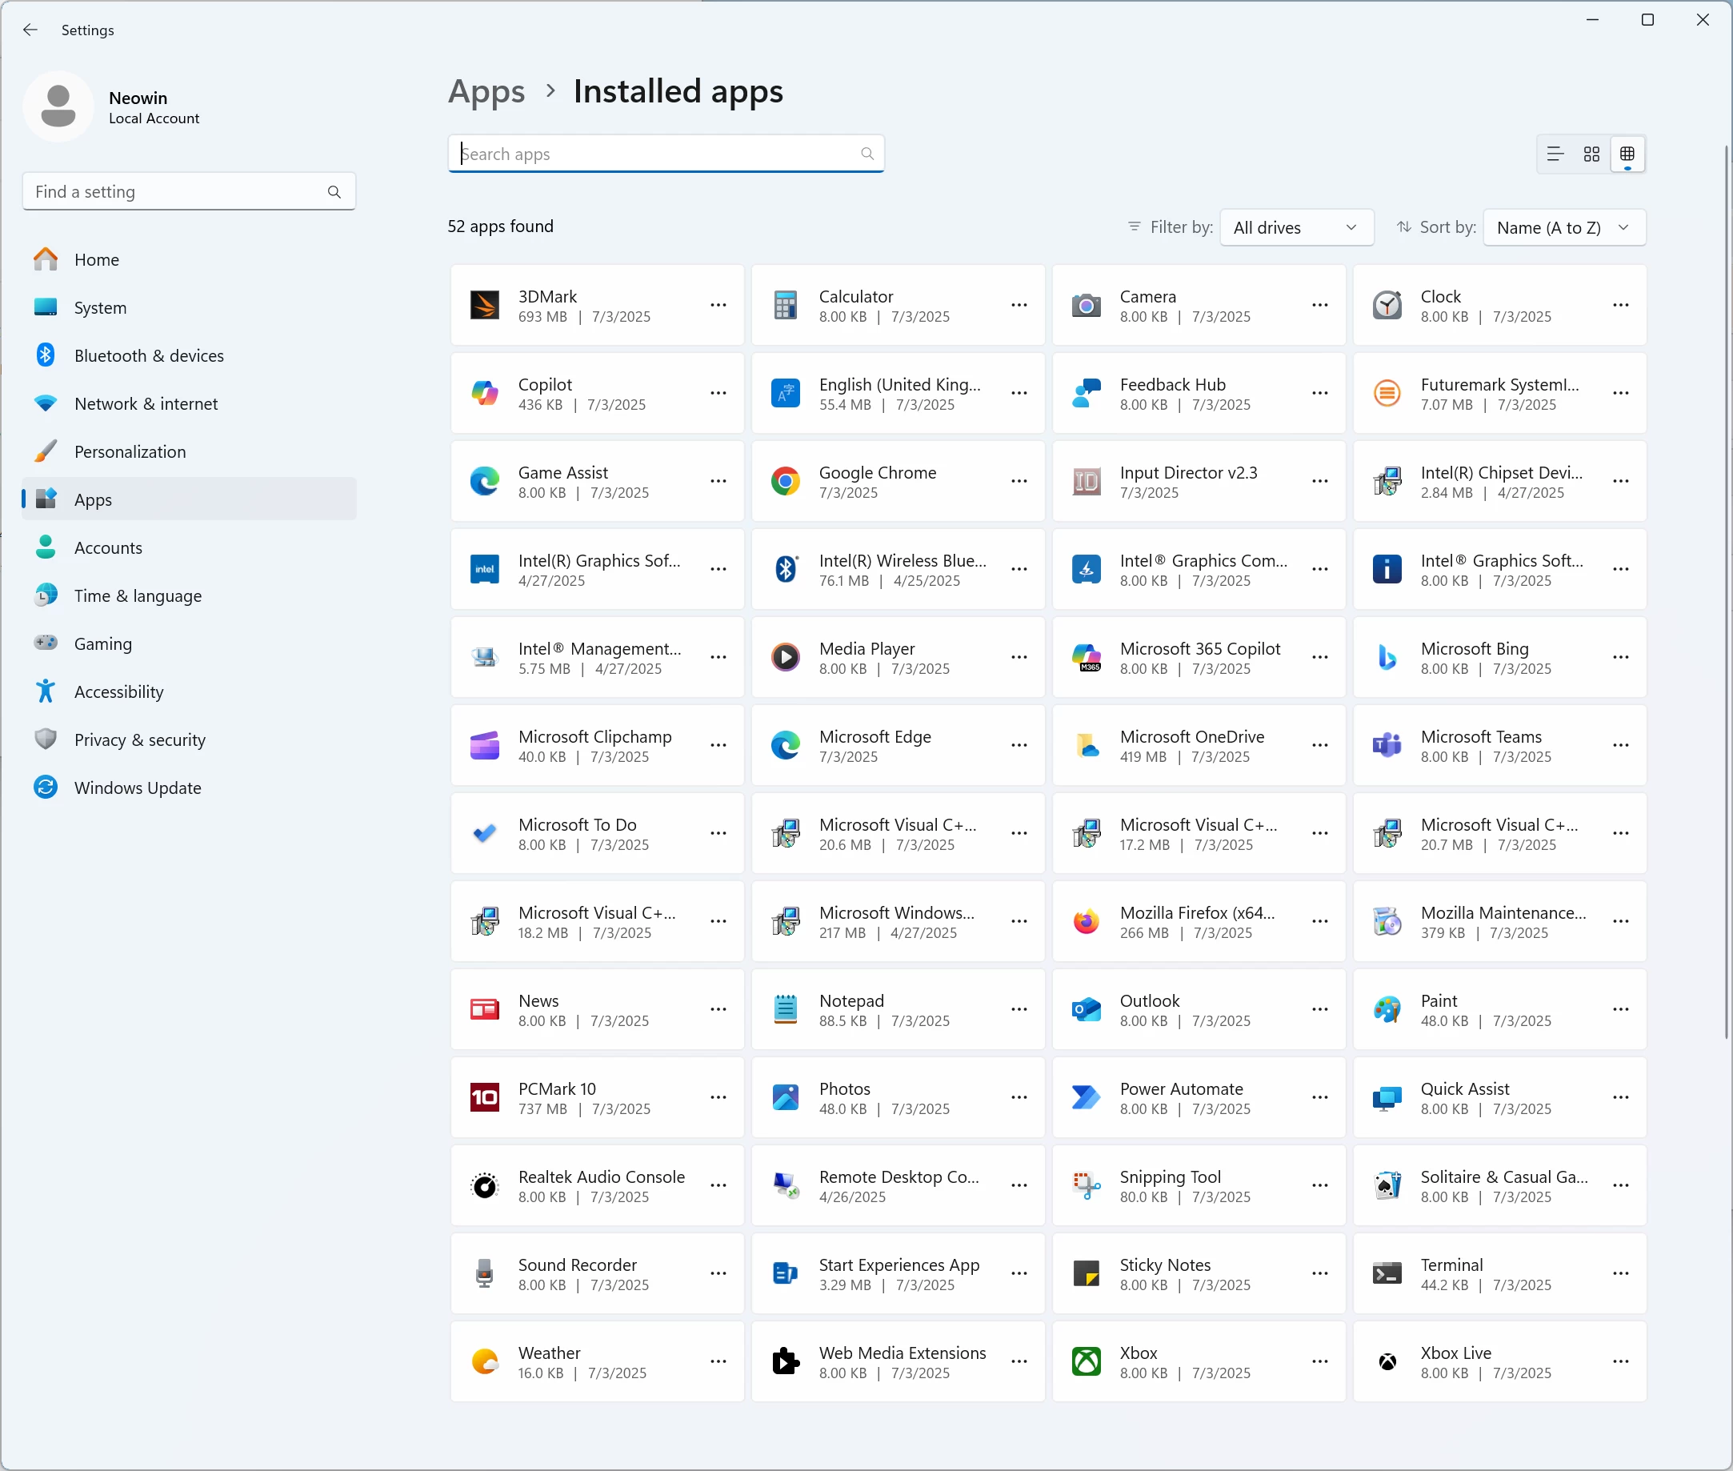
Task: Click the Mozilla Firefox icon
Action: (x=1087, y=921)
